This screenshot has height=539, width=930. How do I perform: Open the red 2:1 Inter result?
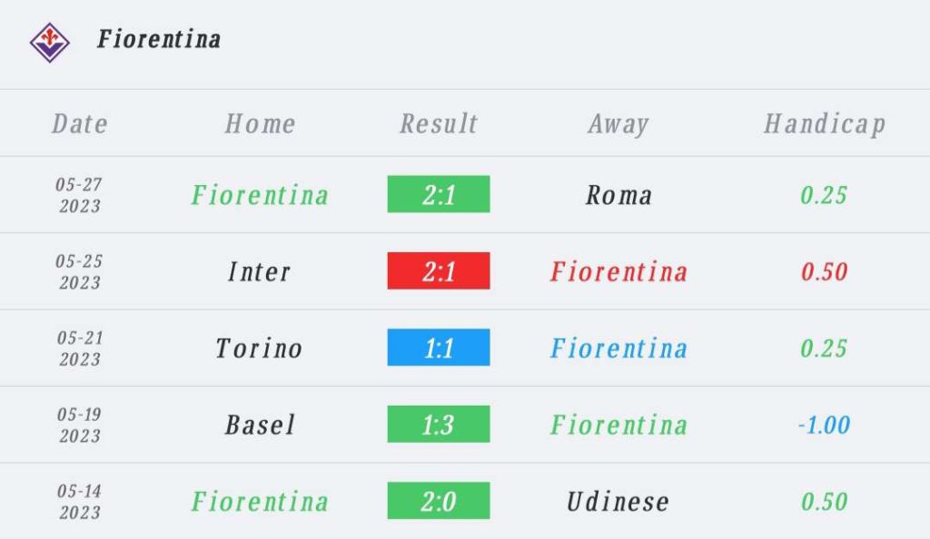[x=439, y=270]
